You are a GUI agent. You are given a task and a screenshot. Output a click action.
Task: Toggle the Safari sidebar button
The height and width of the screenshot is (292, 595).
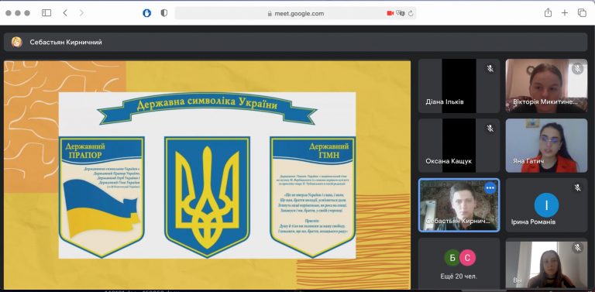pyautogui.click(x=46, y=13)
